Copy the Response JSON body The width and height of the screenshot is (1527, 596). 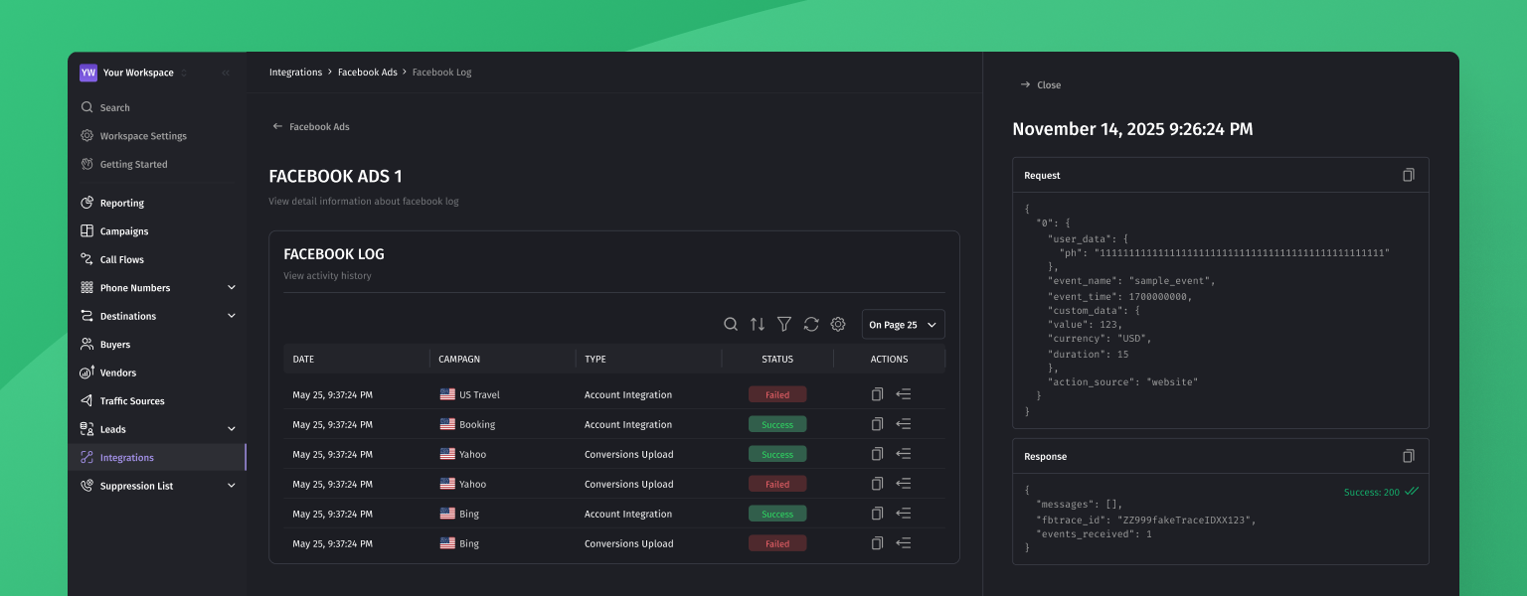coord(1408,456)
